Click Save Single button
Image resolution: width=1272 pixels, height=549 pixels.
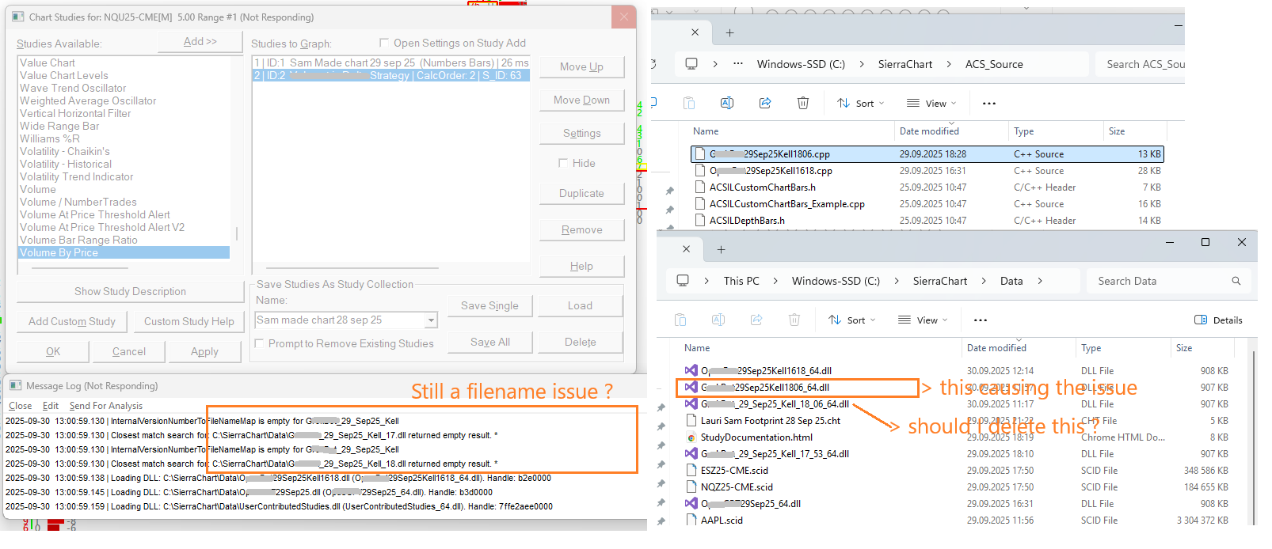[489, 305]
